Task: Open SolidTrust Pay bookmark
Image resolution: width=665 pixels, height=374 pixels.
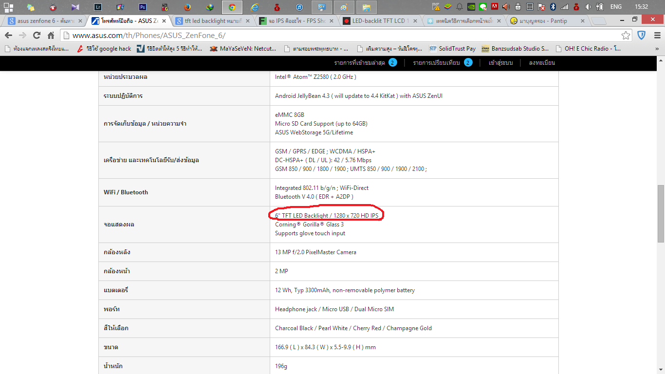Action: (x=452, y=49)
